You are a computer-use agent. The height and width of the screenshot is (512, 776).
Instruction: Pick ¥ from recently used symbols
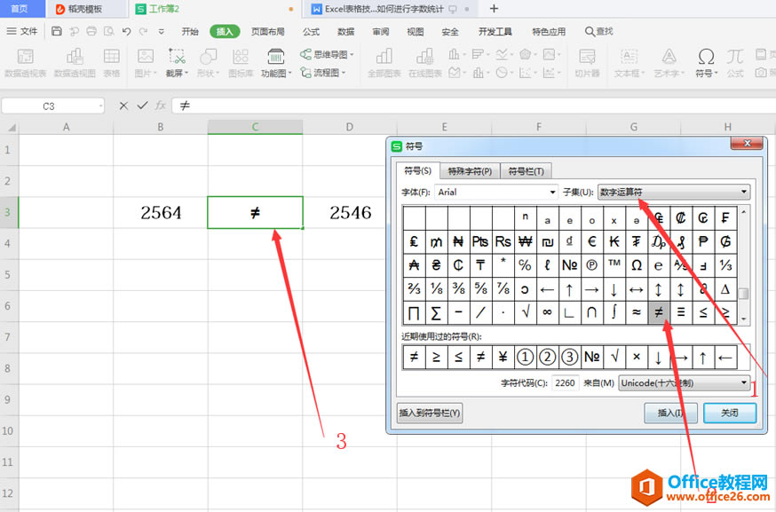coord(503,358)
